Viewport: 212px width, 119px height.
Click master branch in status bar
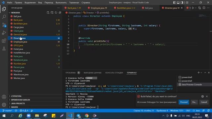[x=7, y=111]
